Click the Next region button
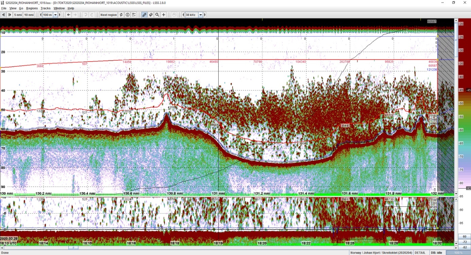Viewport: 471px width, 255px height. 108,15
